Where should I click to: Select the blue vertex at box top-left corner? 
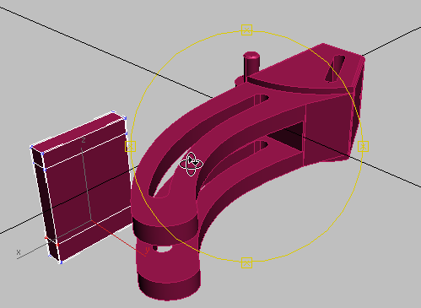pos(31,147)
